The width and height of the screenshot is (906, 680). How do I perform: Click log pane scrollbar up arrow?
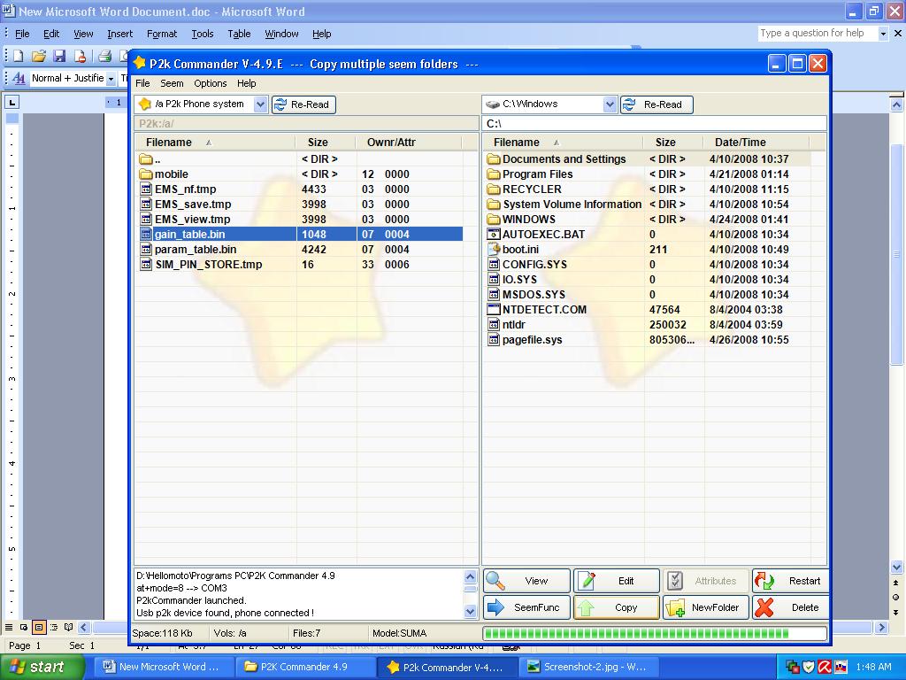pyautogui.click(x=471, y=576)
